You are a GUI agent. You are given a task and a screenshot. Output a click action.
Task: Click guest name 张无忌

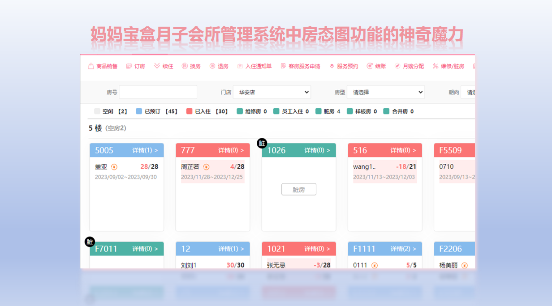276,265
